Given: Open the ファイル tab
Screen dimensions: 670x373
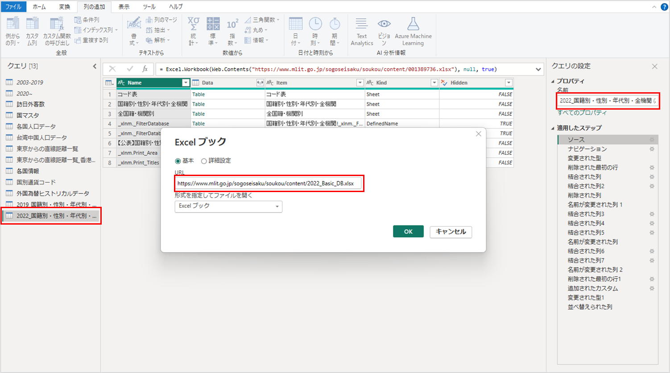Looking at the screenshot, I should coord(13,7).
